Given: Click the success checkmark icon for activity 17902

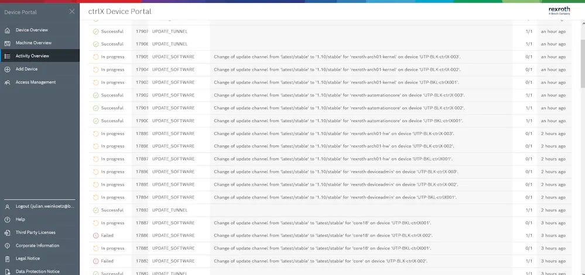Looking at the screenshot, I should click(96, 95).
